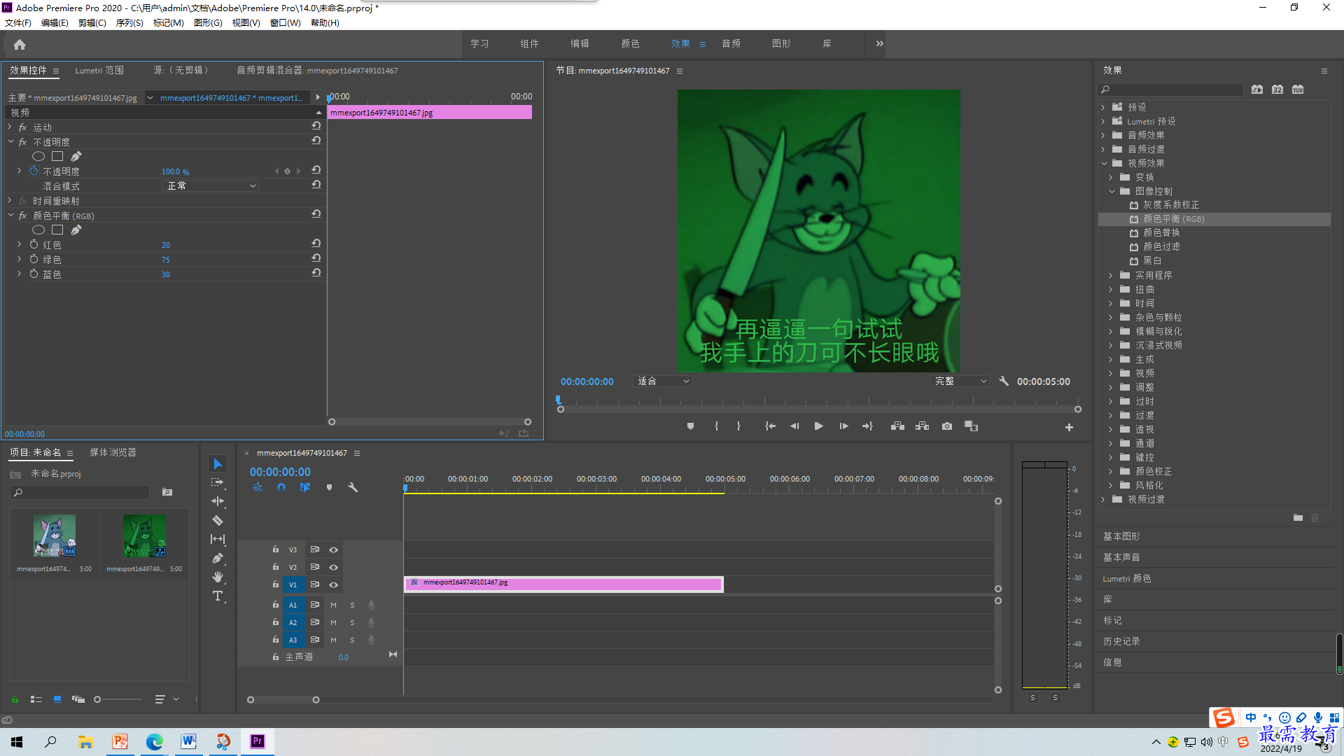Expand the 运动 effect properties
1344x756 pixels.
pos(10,127)
